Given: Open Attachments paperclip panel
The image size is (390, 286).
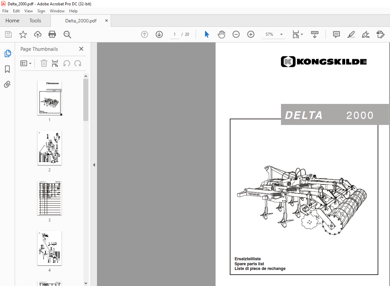Looking at the screenshot, I should [x=7, y=85].
